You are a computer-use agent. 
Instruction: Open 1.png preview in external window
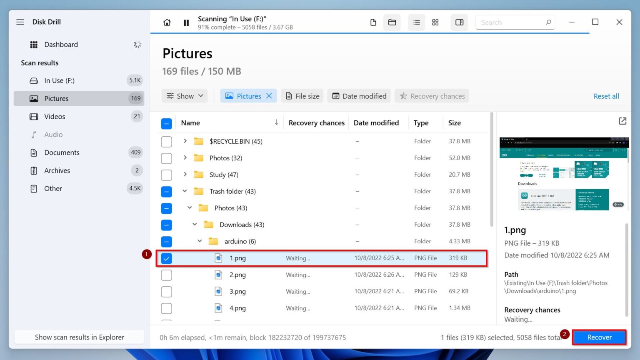click(x=622, y=121)
